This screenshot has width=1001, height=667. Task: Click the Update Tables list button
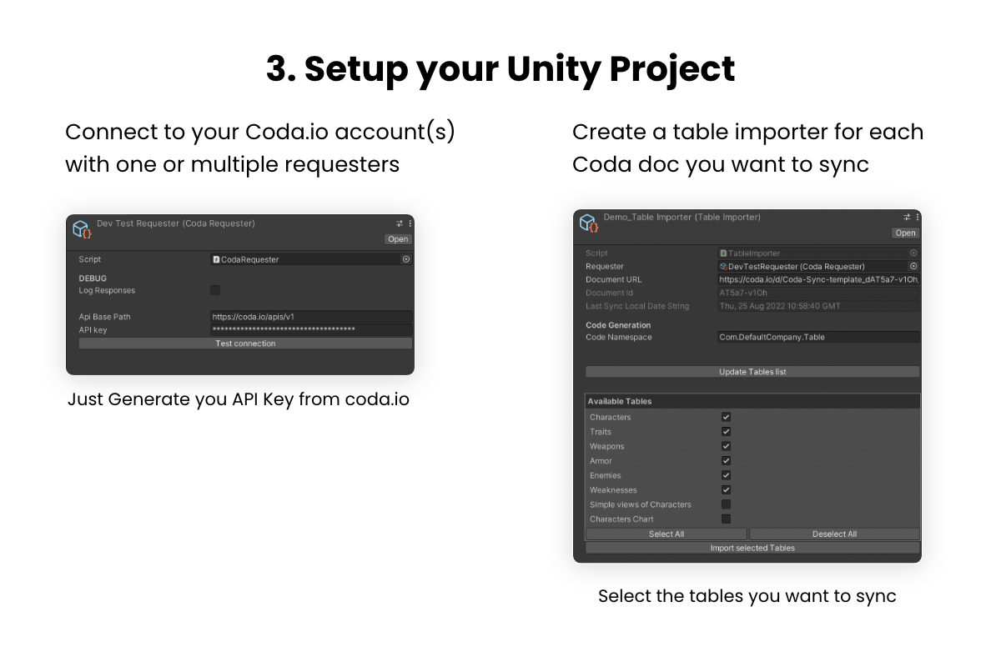[752, 372]
